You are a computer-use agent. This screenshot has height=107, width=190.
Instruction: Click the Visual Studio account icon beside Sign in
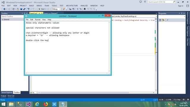[188, 6]
